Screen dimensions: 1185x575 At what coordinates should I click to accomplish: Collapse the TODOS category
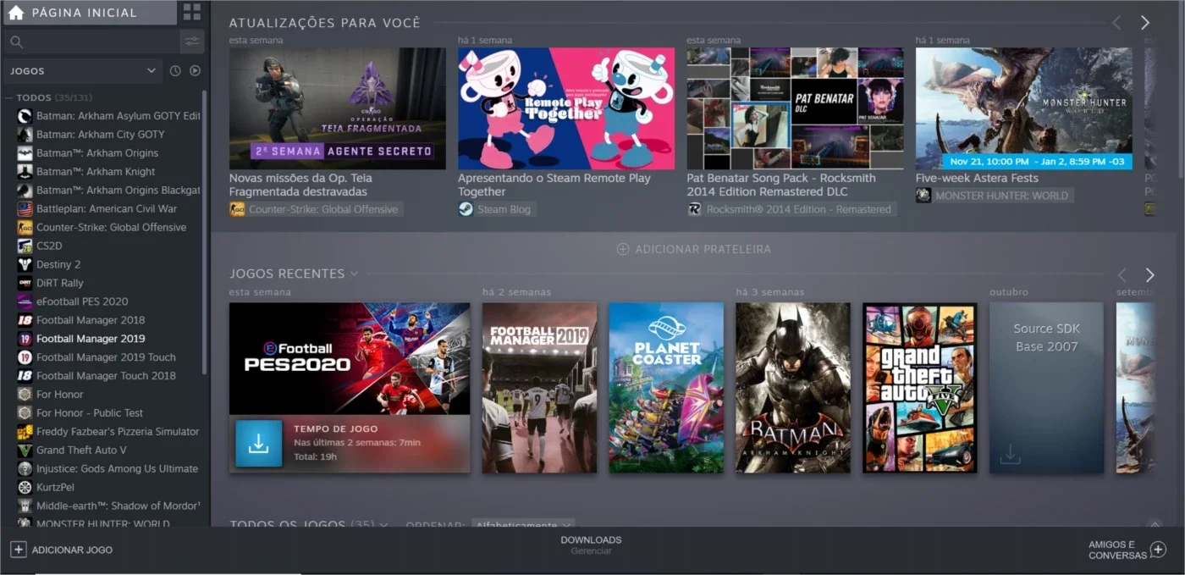point(8,97)
